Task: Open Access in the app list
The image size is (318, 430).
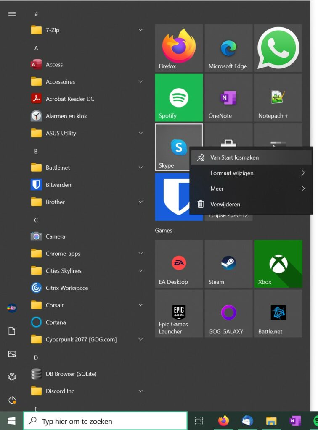Action: coord(87,64)
